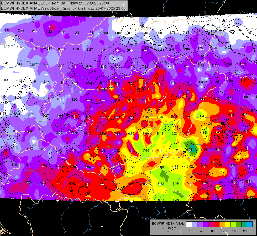The width and height of the screenshot is (257, 236).
Task: Click the wind shear value '3.10'
Action: 7,46
